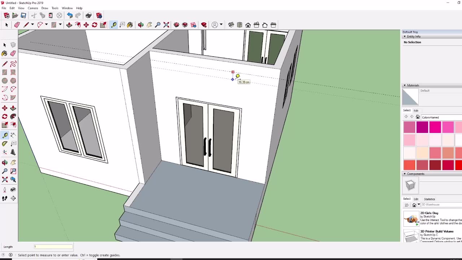Viewport: 462px width, 260px height.
Task: Print the model with printer icon
Action: (x=88, y=16)
